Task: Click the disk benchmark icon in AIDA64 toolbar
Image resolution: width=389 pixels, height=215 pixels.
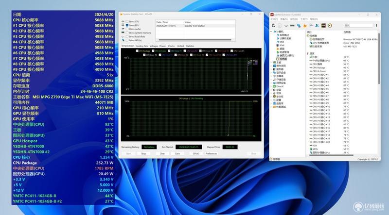Action: tap(286, 26)
